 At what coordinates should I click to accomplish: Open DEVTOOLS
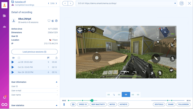click(159, 104)
